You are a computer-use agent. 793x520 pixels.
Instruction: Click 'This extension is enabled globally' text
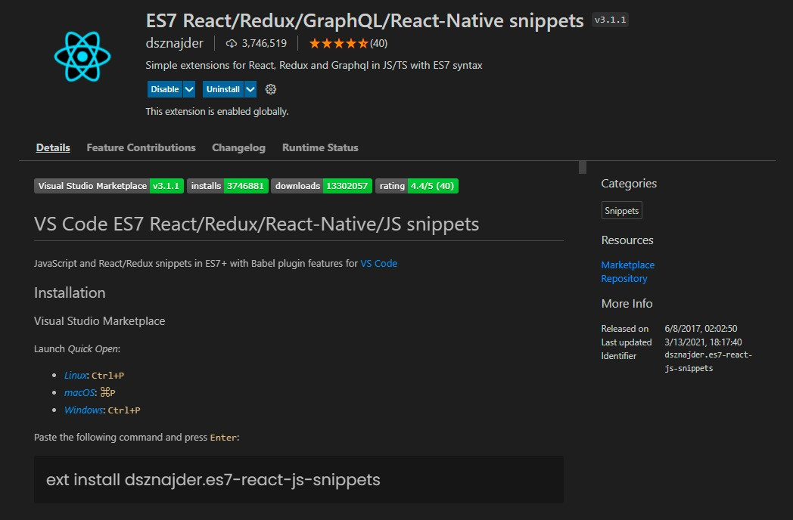(217, 111)
